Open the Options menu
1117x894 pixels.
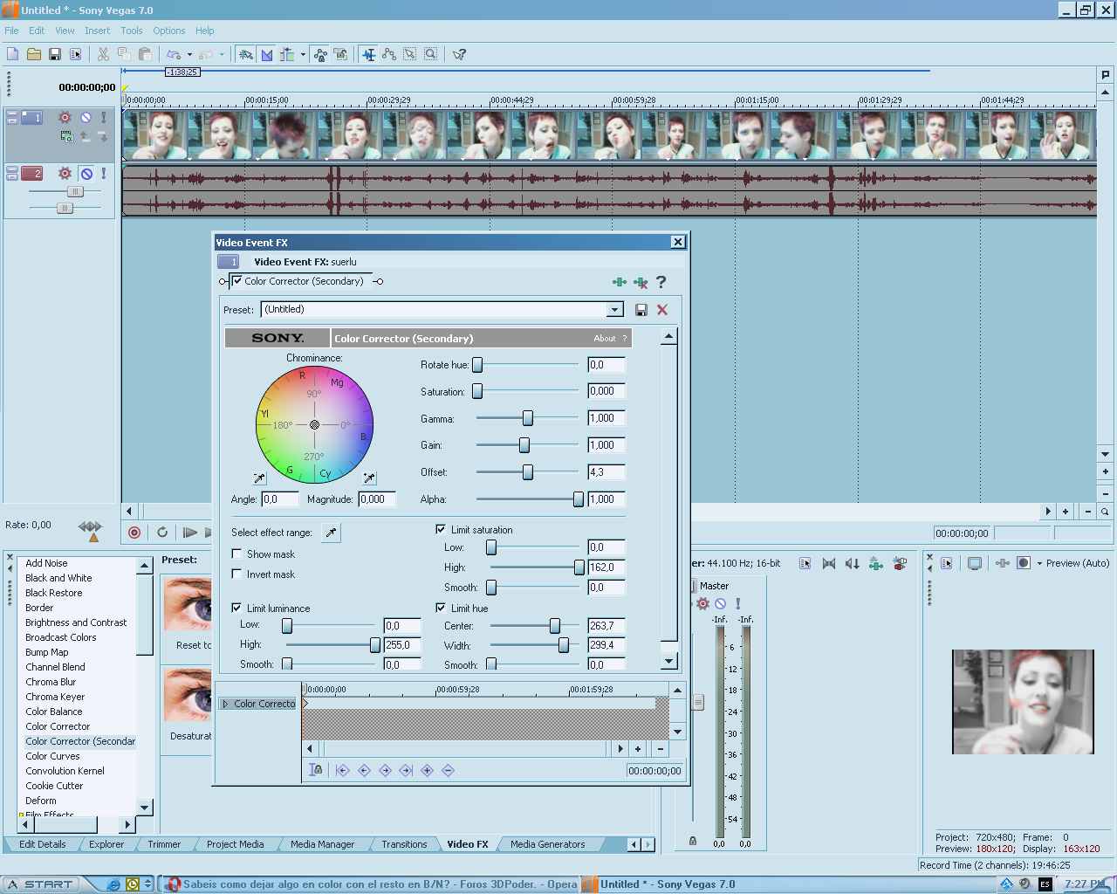(168, 31)
